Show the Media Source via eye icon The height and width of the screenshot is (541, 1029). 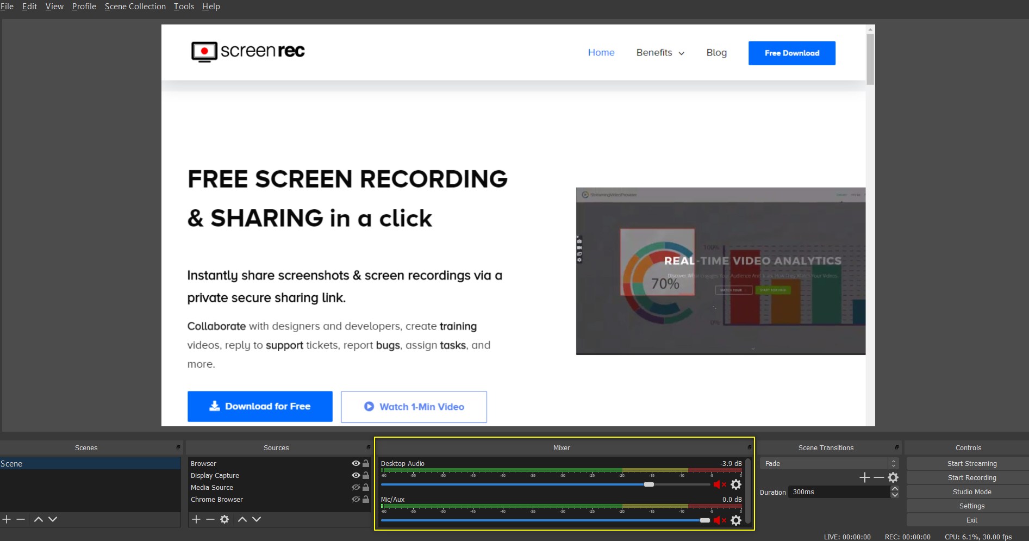pyautogui.click(x=356, y=487)
